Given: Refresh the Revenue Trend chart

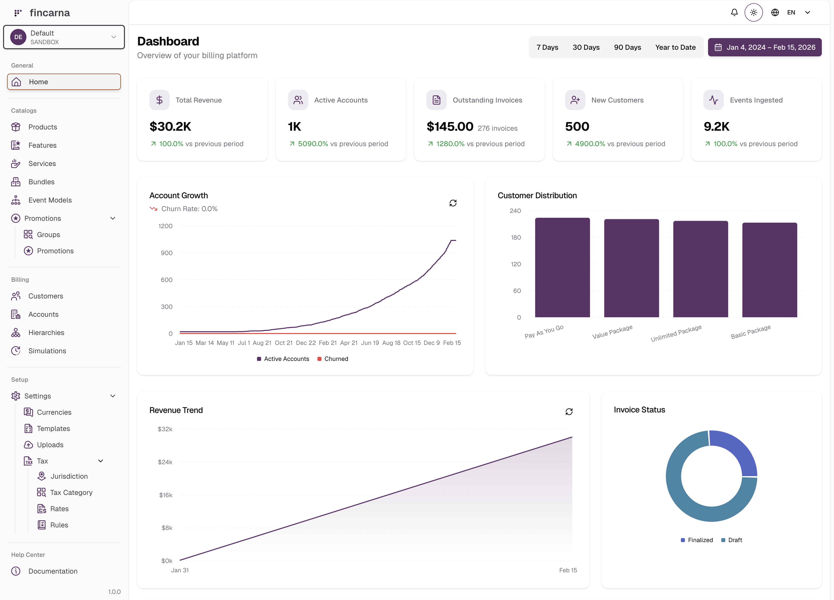Looking at the screenshot, I should point(569,411).
